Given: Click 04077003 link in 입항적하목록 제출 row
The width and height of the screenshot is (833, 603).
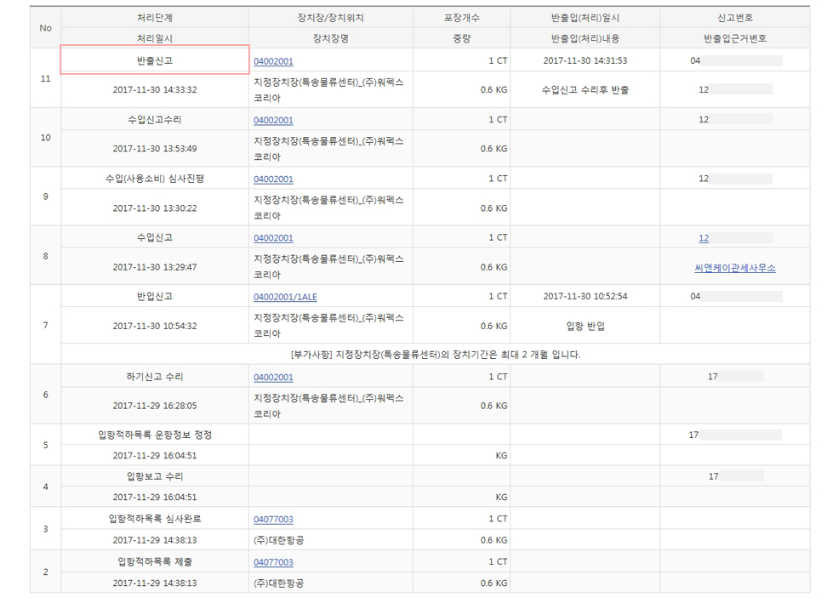Looking at the screenshot, I should click(273, 562).
